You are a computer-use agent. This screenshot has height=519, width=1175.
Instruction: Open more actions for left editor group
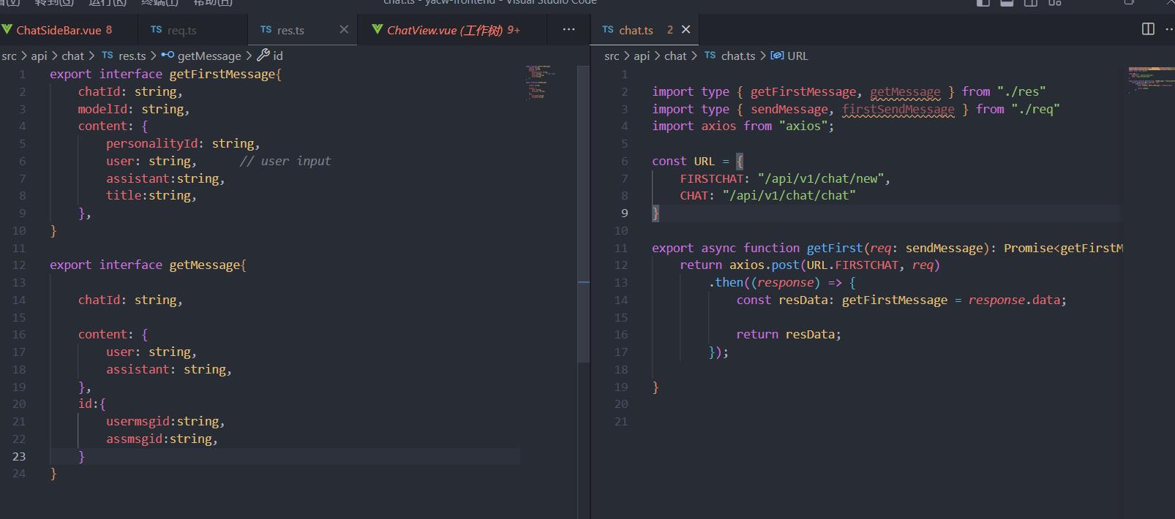pyautogui.click(x=568, y=29)
